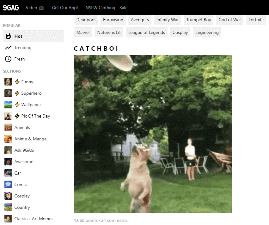Click the Anime & Manga thumbnail

8,139
